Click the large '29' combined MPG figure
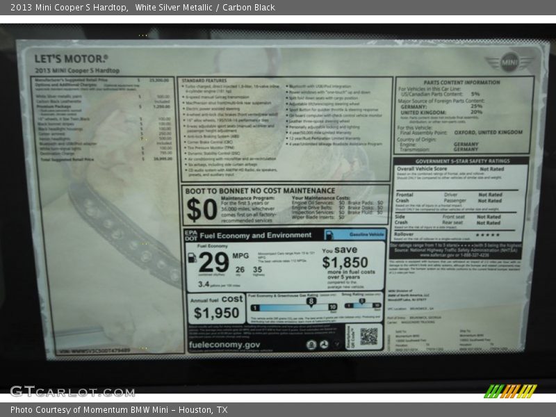This screenshot has width=556, height=417. point(214,263)
